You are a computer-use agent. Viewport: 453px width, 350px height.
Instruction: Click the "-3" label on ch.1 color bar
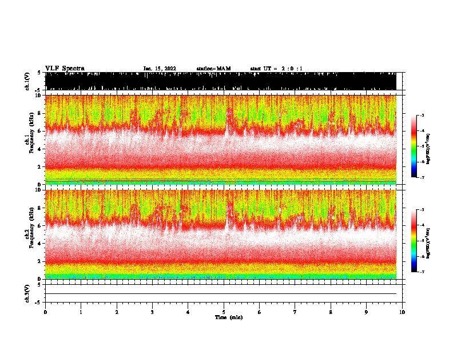point(422,116)
